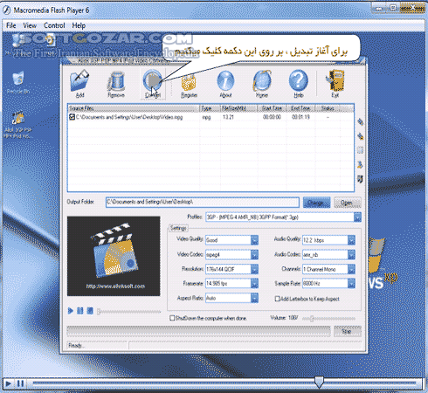Click the Stop conversion button
Screen dimensions: 428x393
(347, 331)
